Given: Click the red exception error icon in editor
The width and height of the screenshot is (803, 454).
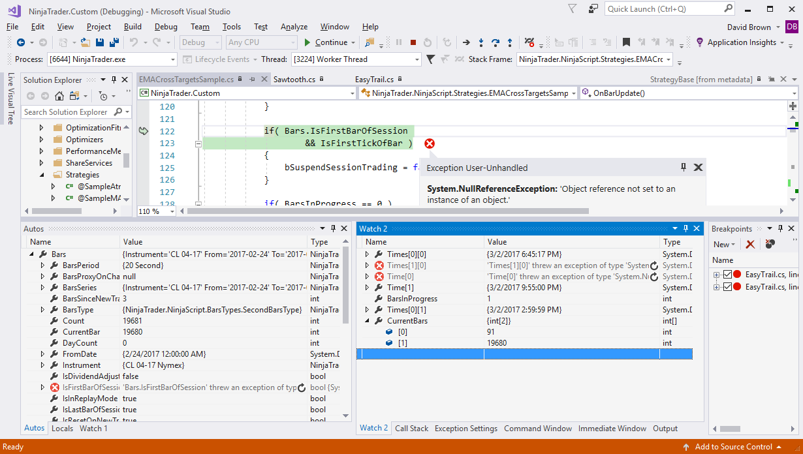Looking at the screenshot, I should [430, 144].
